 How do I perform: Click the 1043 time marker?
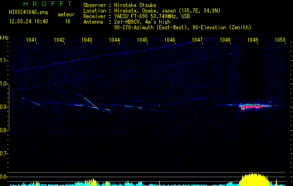tap(87, 40)
